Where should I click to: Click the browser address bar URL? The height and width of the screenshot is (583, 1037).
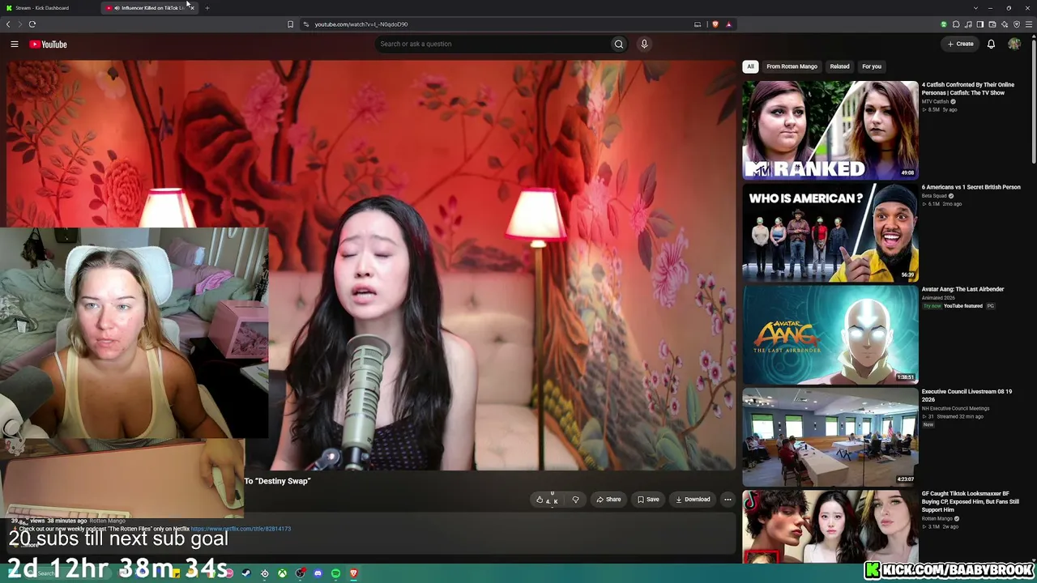click(361, 24)
